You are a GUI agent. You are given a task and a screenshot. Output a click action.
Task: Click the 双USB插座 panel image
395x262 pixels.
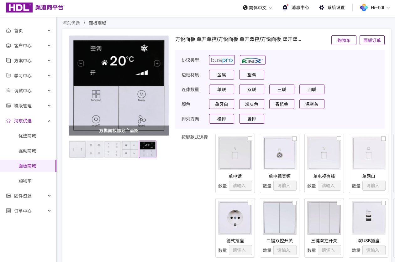pyautogui.click(x=369, y=218)
